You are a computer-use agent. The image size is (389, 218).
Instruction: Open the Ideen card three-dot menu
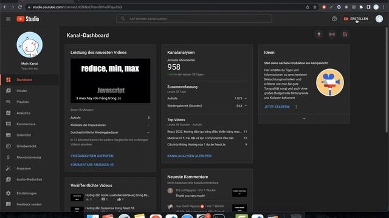click(296, 107)
